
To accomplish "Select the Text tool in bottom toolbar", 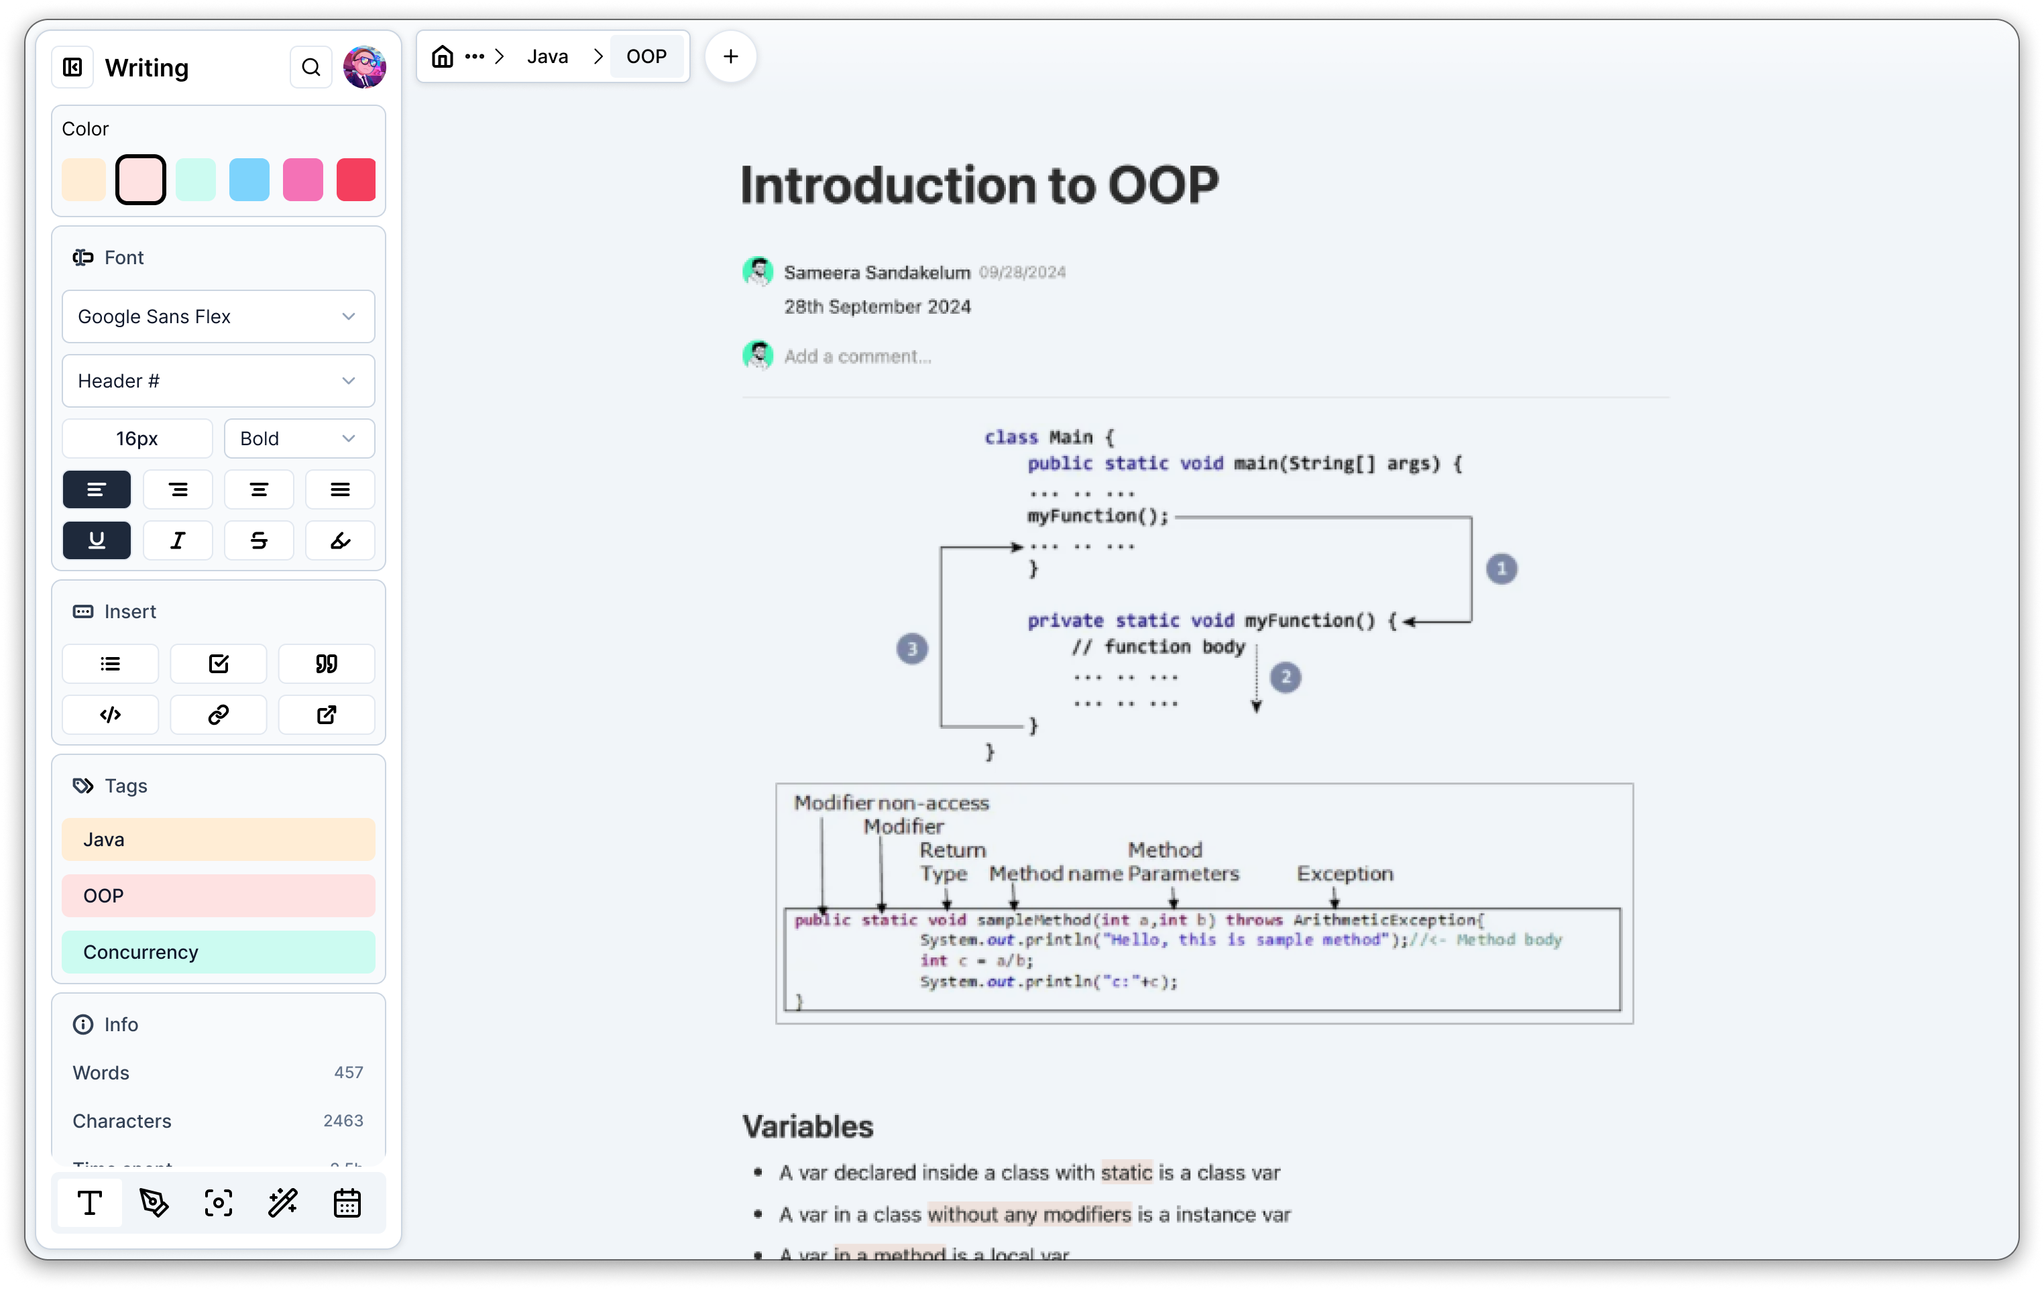I will (x=90, y=1203).
